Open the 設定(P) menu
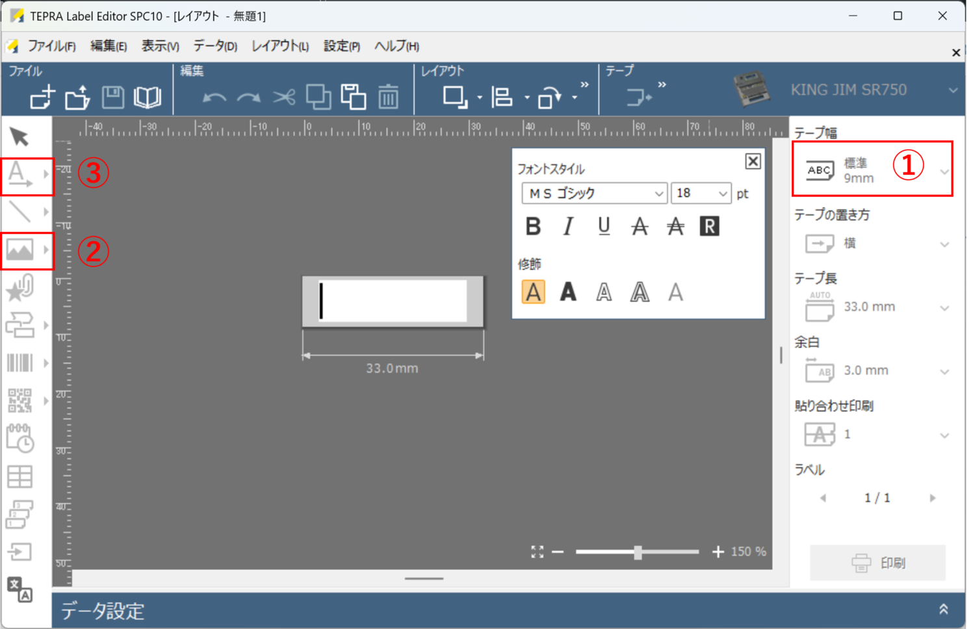Screen dimensions: 975x629 (342, 46)
